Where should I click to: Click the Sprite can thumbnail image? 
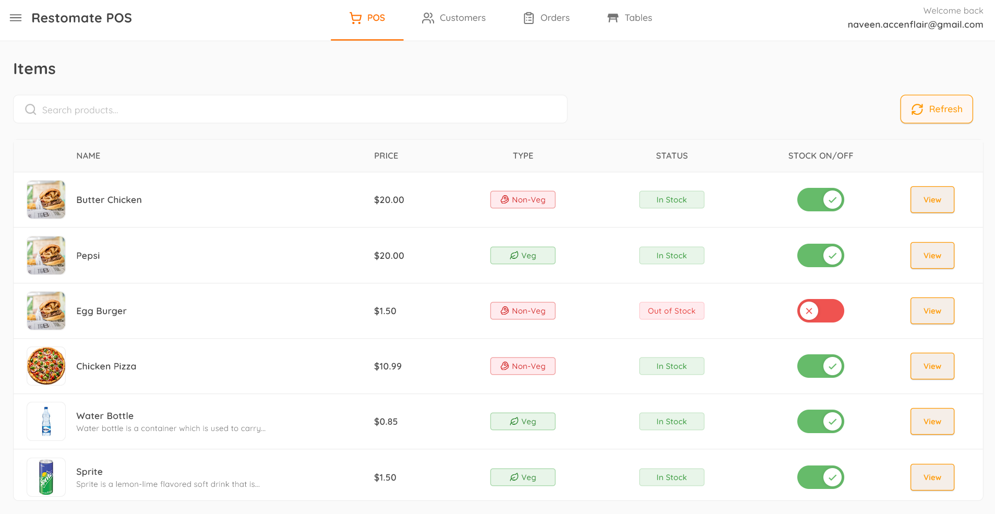point(46,476)
